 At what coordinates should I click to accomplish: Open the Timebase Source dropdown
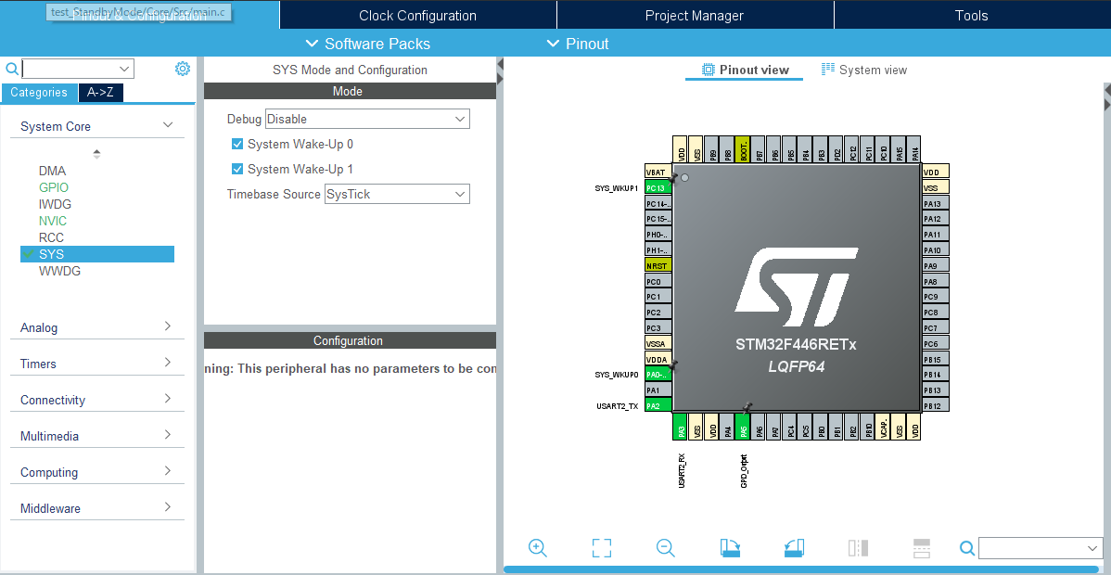397,195
